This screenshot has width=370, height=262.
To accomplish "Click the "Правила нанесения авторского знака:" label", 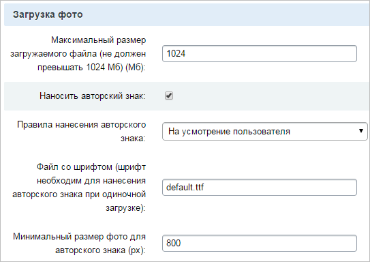I will tap(81, 132).
